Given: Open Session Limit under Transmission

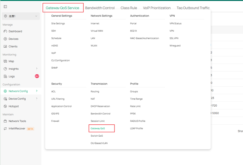Looking at the screenshot, I should coord(98,121).
